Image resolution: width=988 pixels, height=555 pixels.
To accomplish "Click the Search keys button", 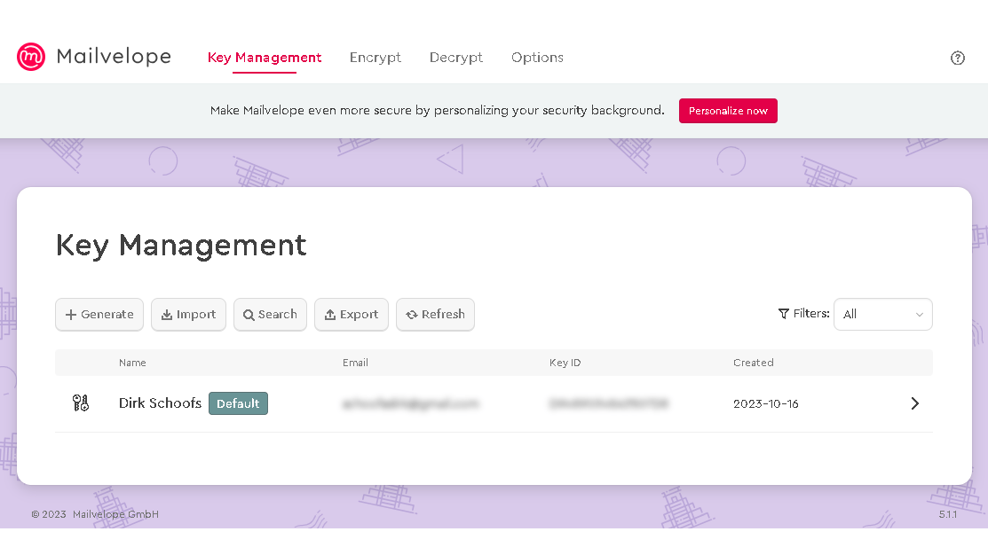I will pos(270,314).
